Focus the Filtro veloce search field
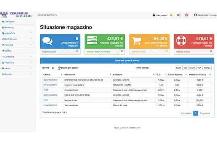Image resolution: width=217 pixels, height=144 pixels. pyautogui.click(x=160, y=68)
